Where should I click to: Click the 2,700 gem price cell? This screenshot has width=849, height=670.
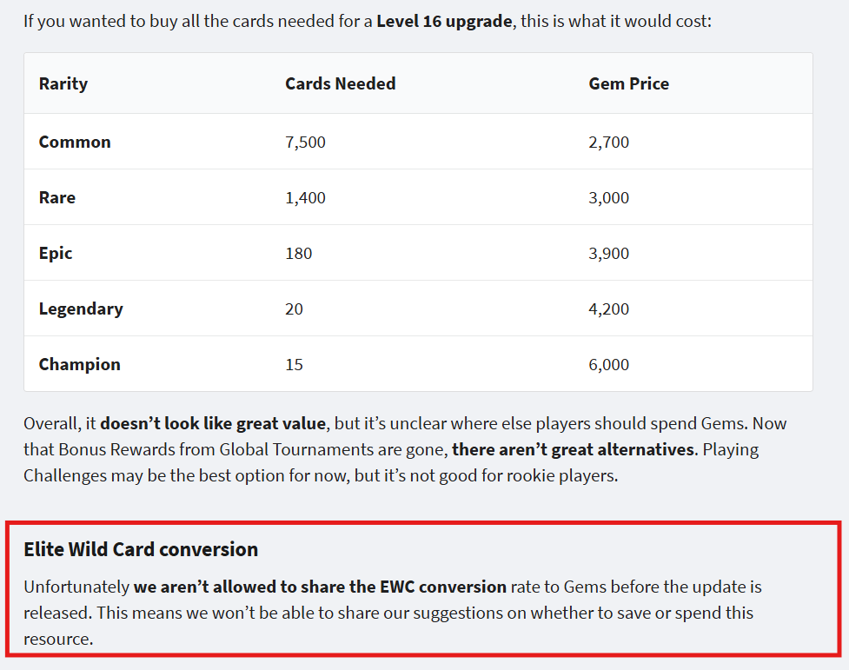pyautogui.click(x=608, y=142)
